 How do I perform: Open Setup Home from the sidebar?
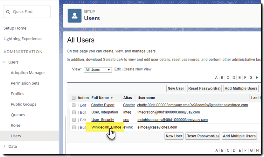[15, 28]
